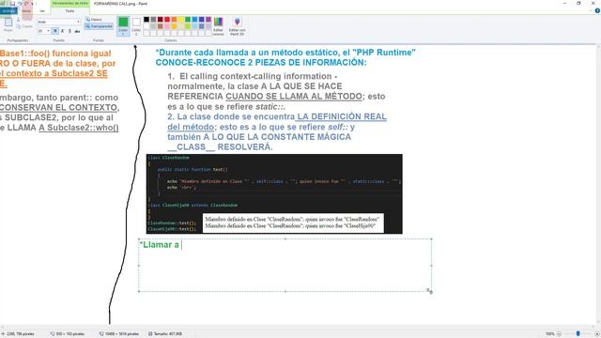The width and height of the screenshot is (601, 338).
Task: Click the Save icon in quick access toolbar
Action: tap(12, 4)
